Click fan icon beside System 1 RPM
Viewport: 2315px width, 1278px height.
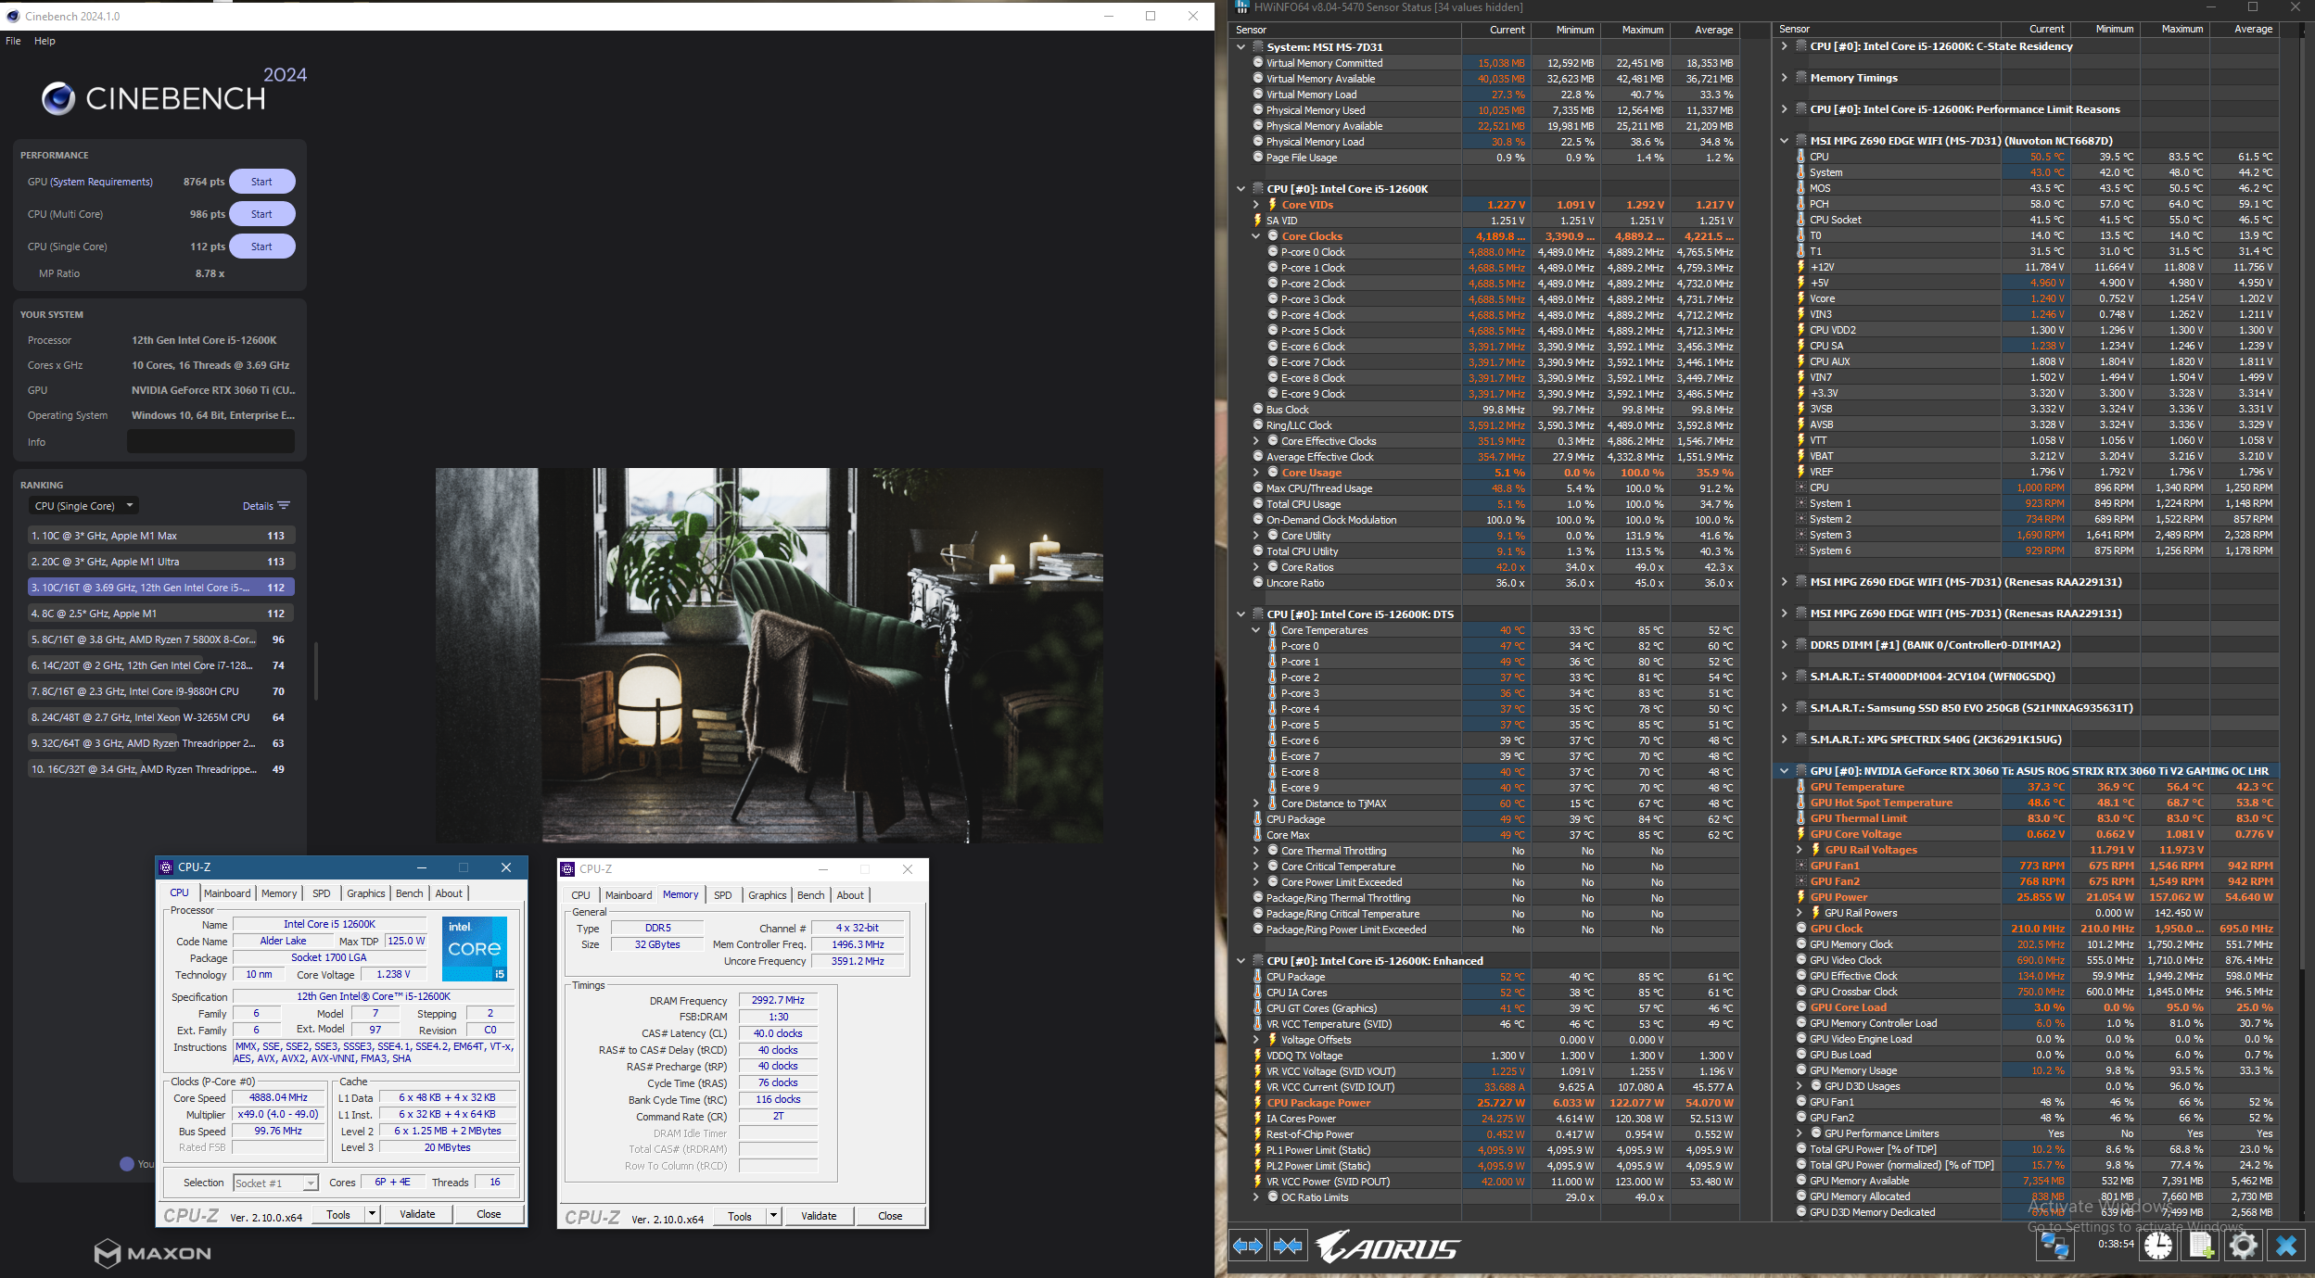tap(1801, 503)
